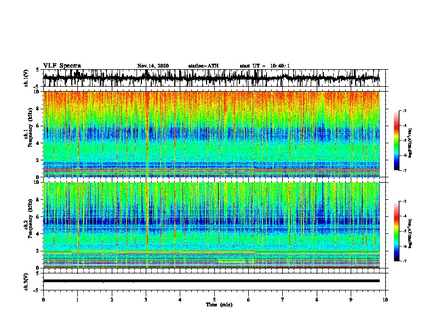The width and height of the screenshot is (434, 336).
Task: Click the ch.3 flat black signal trace
Action: click(211, 281)
